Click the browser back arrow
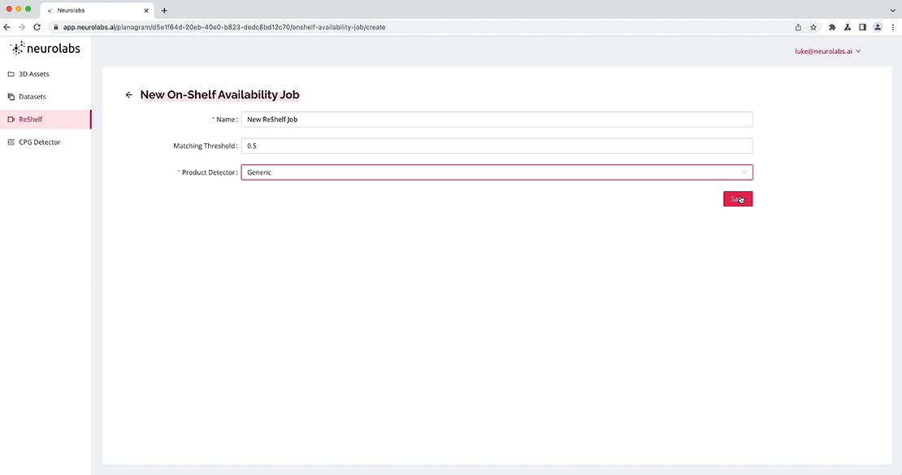 click(7, 27)
